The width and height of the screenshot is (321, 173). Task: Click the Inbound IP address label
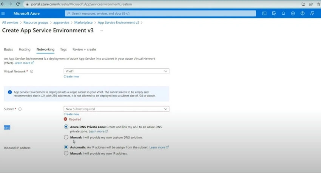pos(17,148)
